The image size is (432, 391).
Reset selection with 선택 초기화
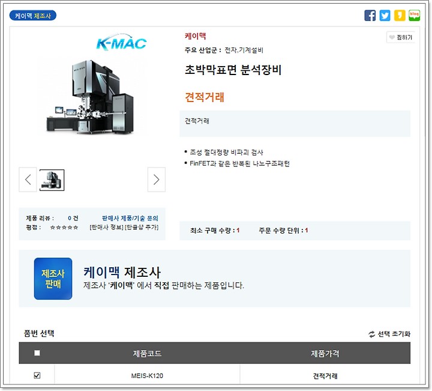389,334
